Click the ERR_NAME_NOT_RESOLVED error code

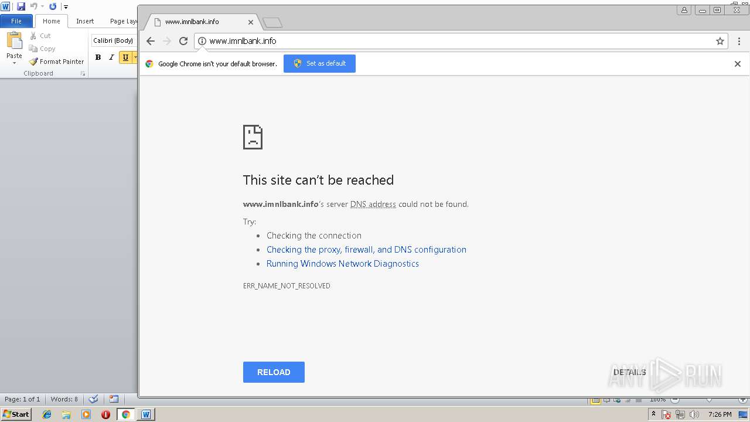[287, 286]
